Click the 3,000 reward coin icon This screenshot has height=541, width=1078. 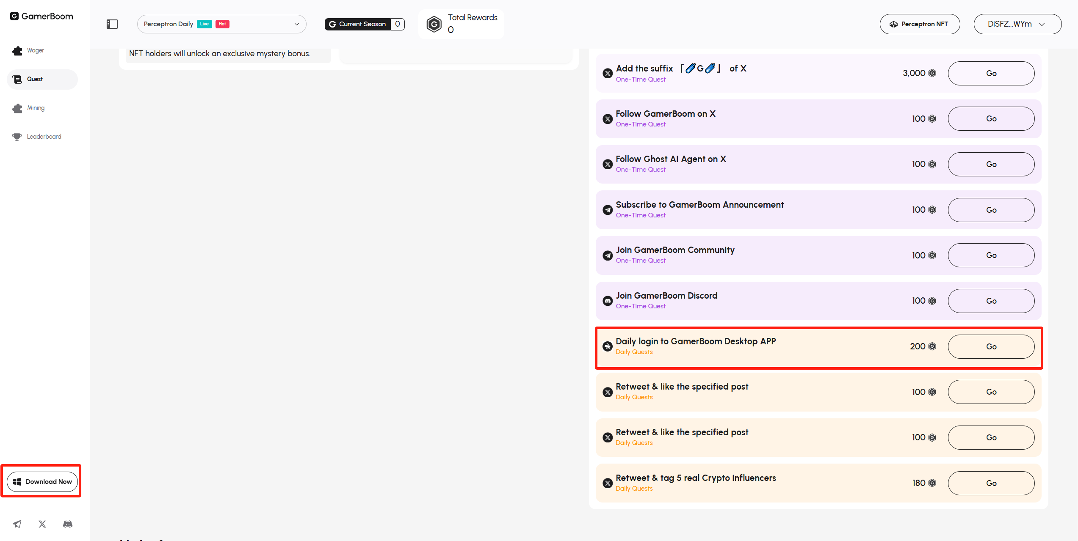coord(932,73)
